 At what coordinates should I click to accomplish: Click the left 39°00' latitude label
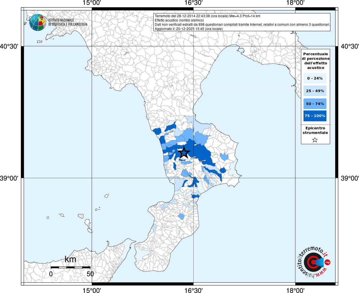pyautogui.click(x=9, y=178)
